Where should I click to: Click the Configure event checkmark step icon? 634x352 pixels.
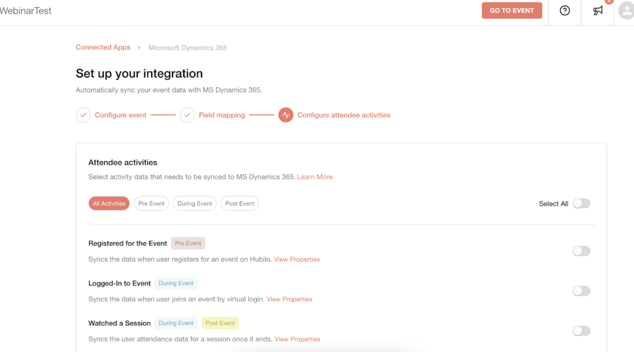[x=83, y=115]
